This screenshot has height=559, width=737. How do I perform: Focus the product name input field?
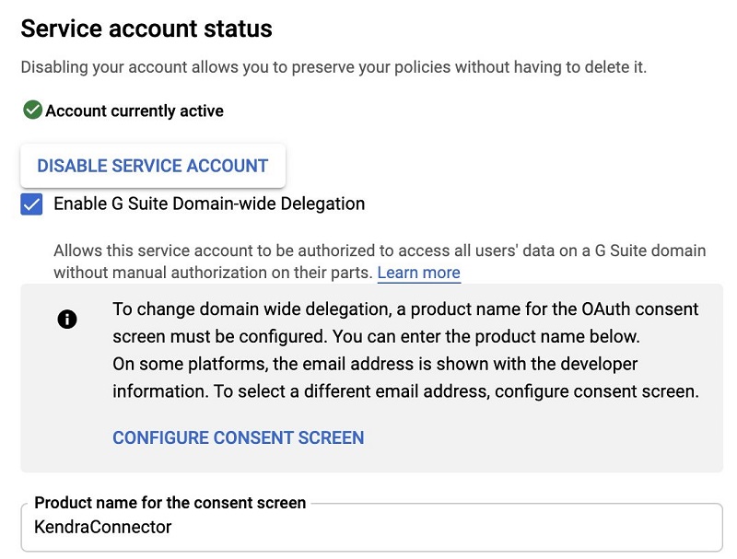pyautogui.click(x=372, y=527)
